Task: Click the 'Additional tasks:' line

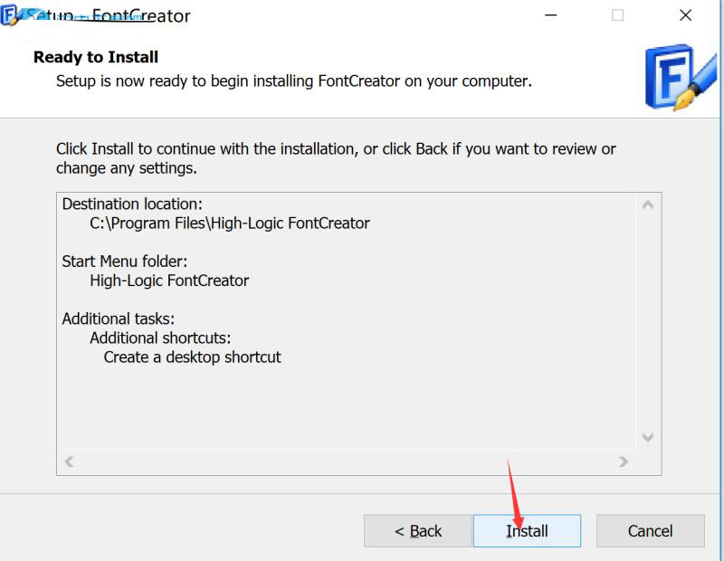Action: pyautogui.click(x=119, y=319)
